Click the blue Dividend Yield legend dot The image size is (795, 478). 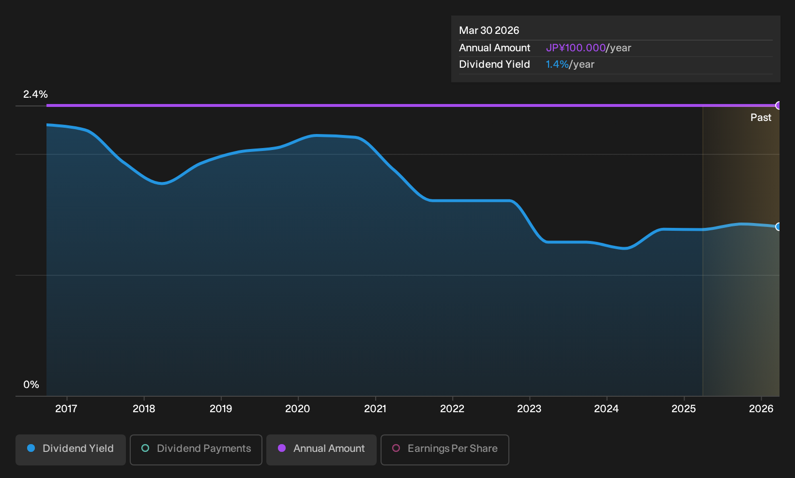pos(31,448)
